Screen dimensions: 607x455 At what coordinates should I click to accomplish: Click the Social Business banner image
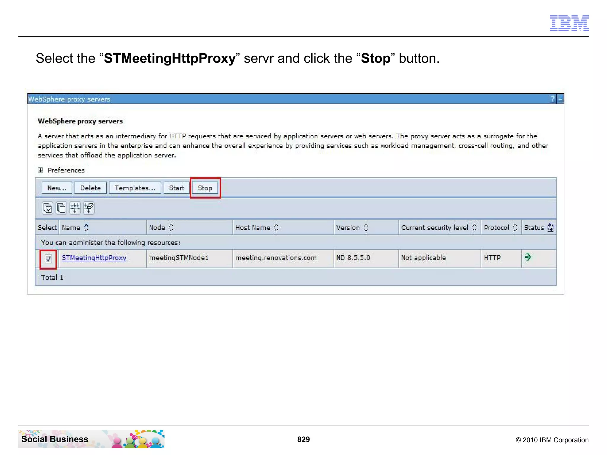pos(91,439)
